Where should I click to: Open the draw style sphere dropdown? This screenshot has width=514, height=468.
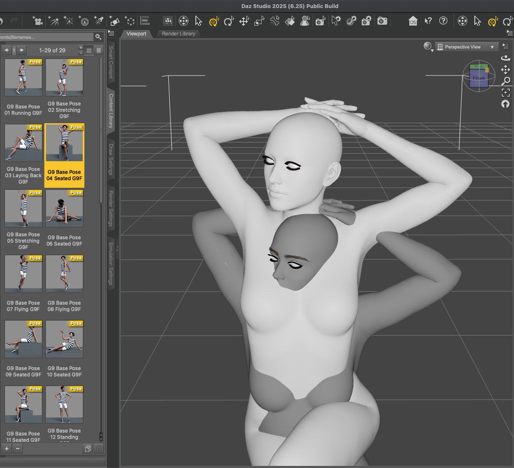tap(428, 47)
